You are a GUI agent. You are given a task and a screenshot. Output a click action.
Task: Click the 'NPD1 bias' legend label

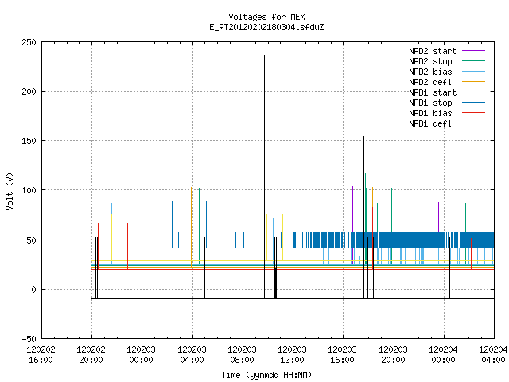(430, 113)
